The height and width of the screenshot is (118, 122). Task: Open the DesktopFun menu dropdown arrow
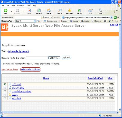click(14, 21)
